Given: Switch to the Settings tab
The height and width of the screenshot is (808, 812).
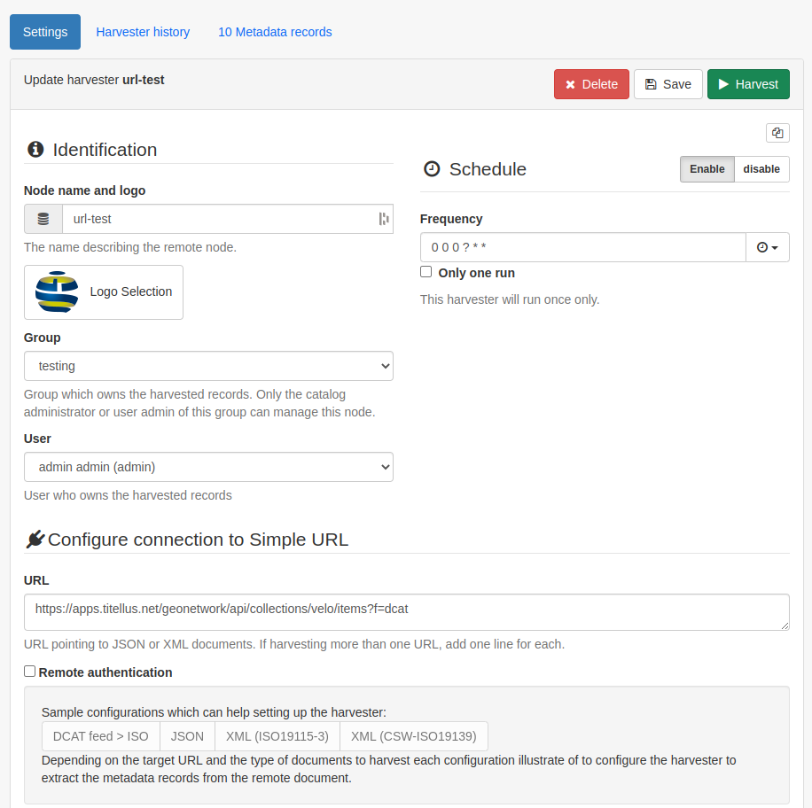Looking at the screenshot, I should pos(45,32).
